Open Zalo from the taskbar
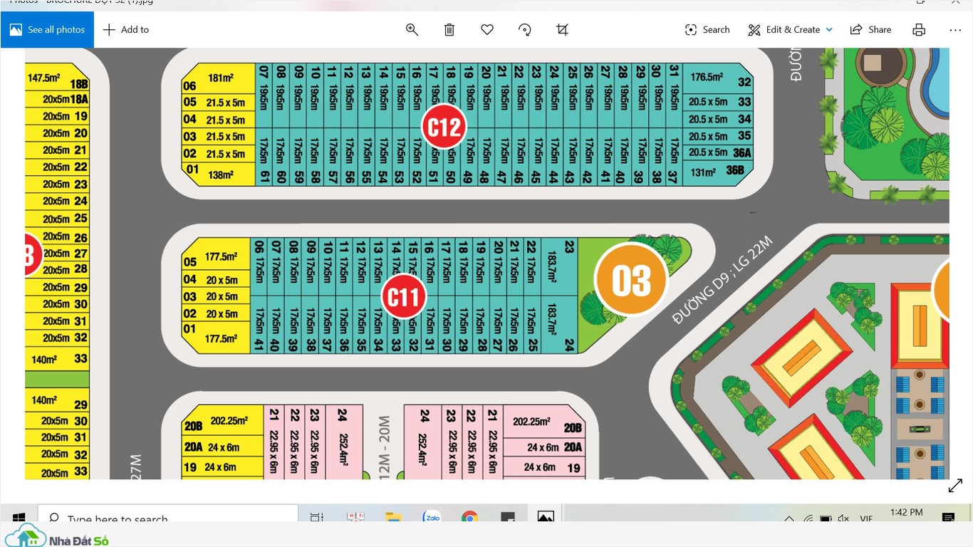Viewport: 973px width, 547px height. click(x=431, y=517)
